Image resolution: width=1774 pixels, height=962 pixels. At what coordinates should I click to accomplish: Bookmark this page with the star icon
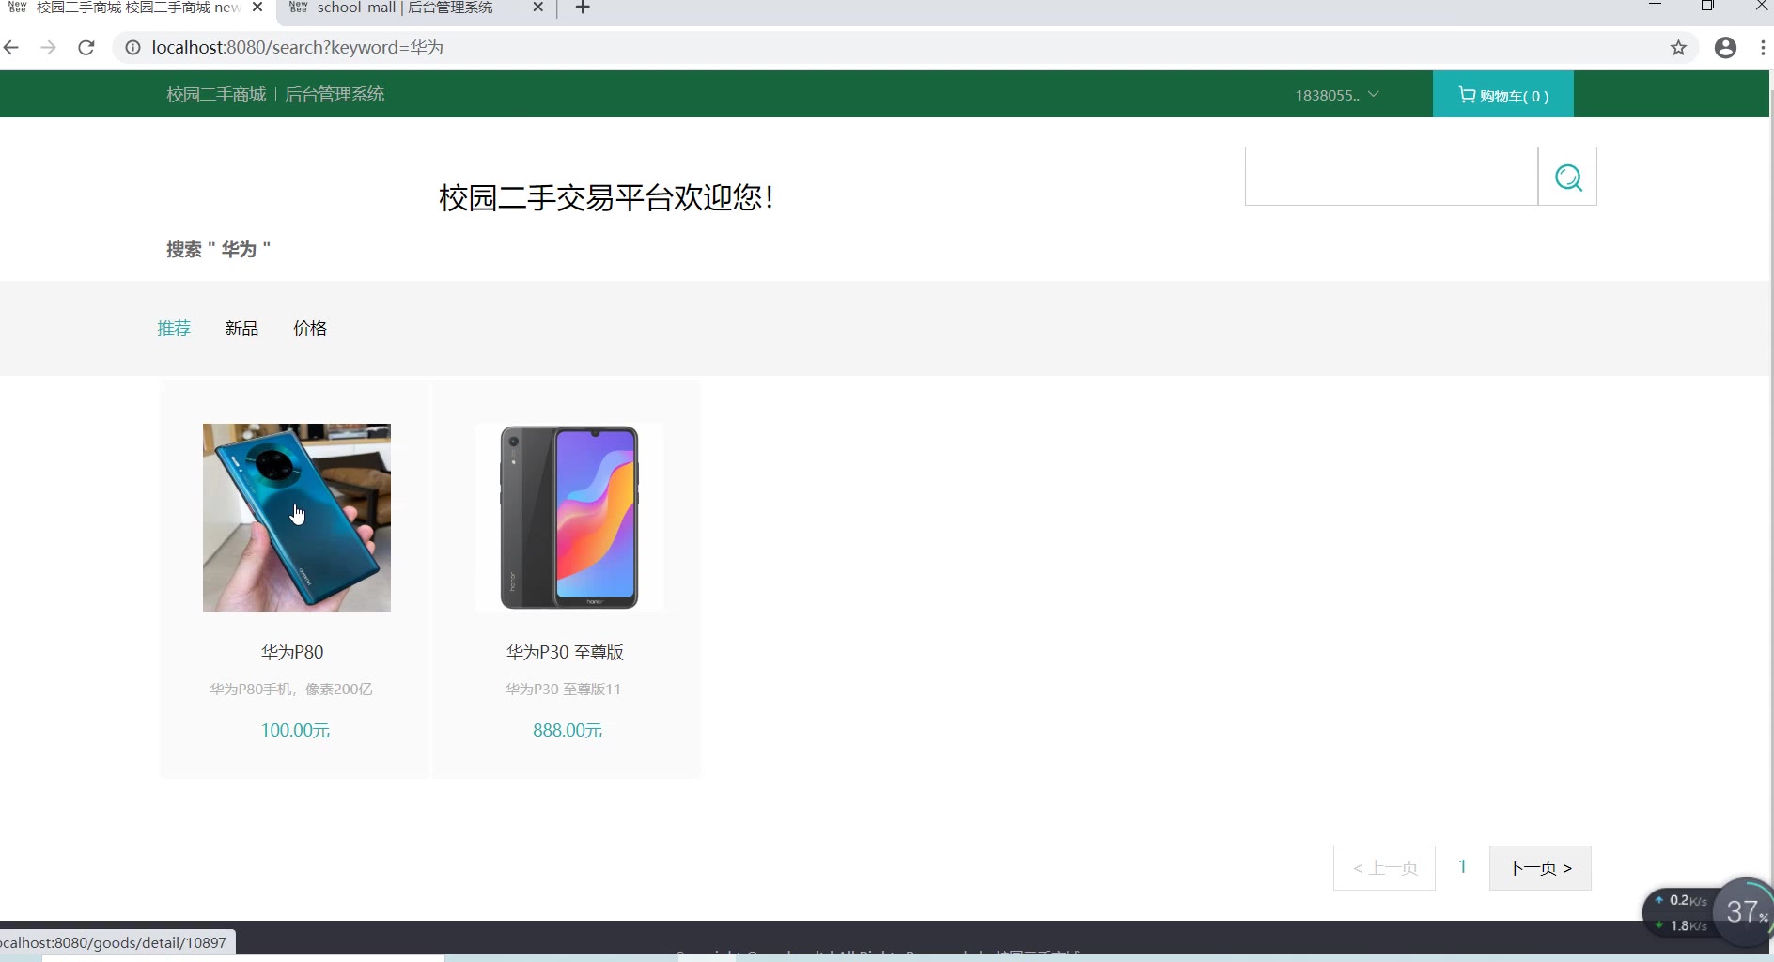[x=1678, y=48]
